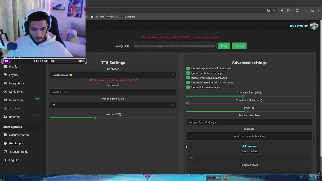Click the pinned extension icon beside Extensions
This screenshot has height=181, width=322.
pyautogui.click(x=282, y=11)
